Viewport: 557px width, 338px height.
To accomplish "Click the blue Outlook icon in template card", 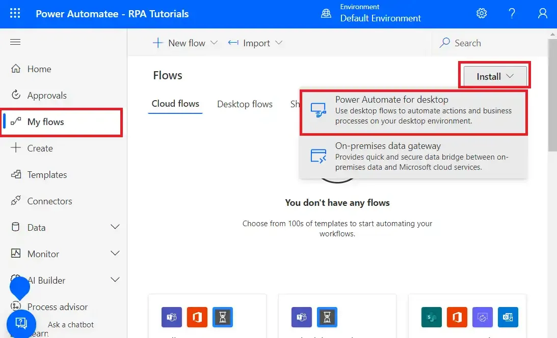I will (508, 317).
